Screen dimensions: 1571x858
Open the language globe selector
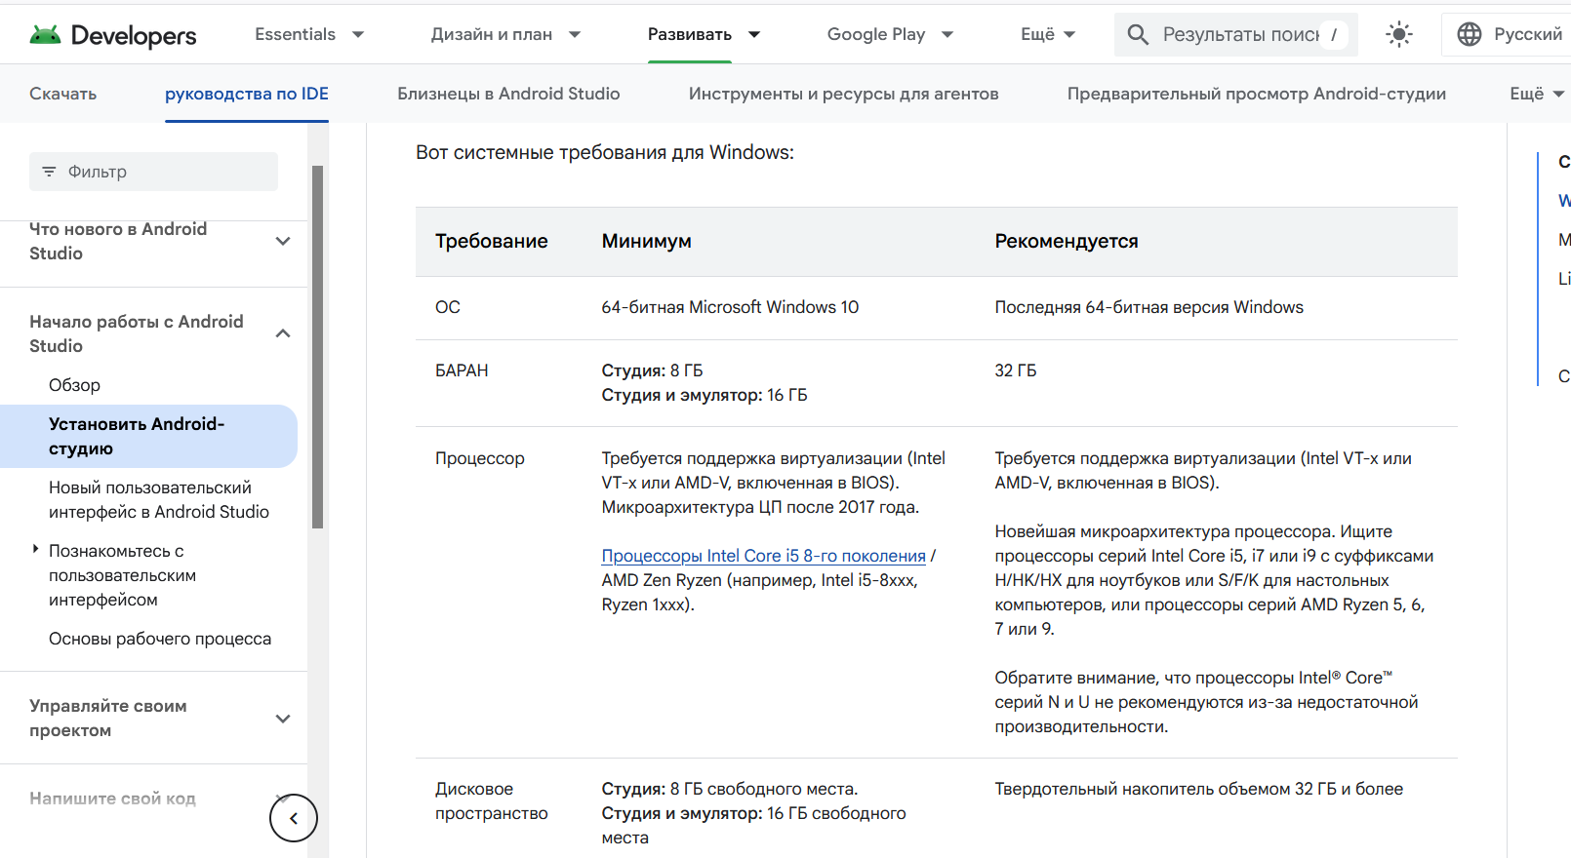pyautogui.click(x=1469, y=34)
